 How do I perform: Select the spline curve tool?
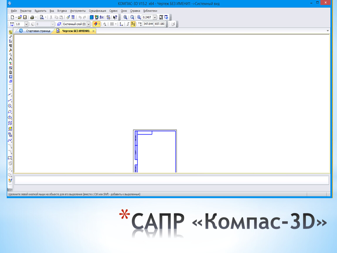point(10,141)
